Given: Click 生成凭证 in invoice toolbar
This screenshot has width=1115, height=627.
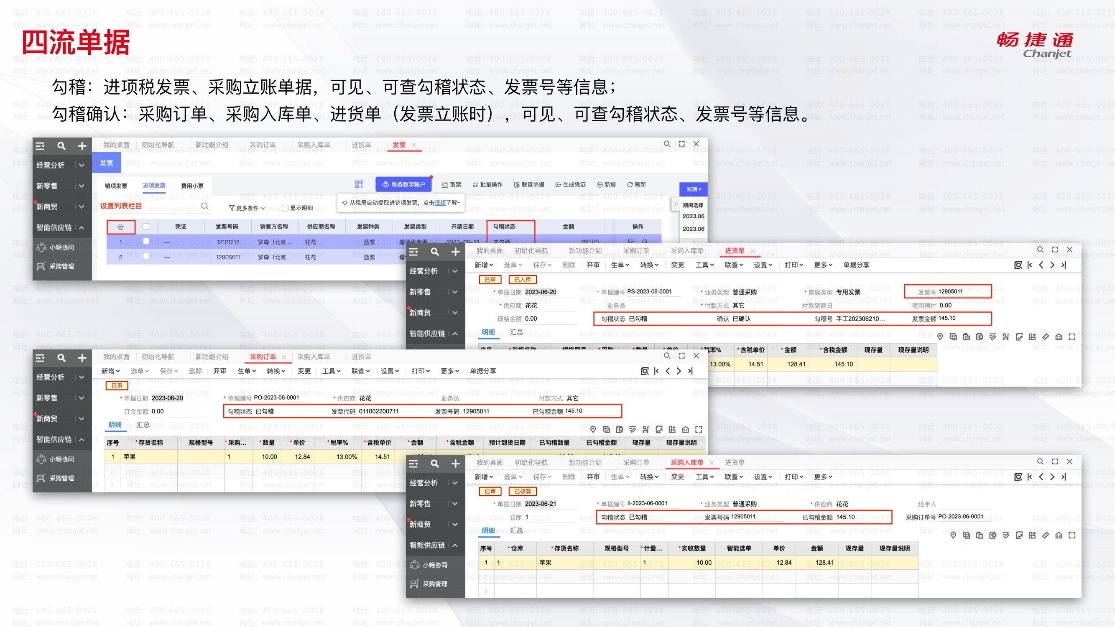Looking at the screenshot, I should pyautogui.click(x=571, y=185).
